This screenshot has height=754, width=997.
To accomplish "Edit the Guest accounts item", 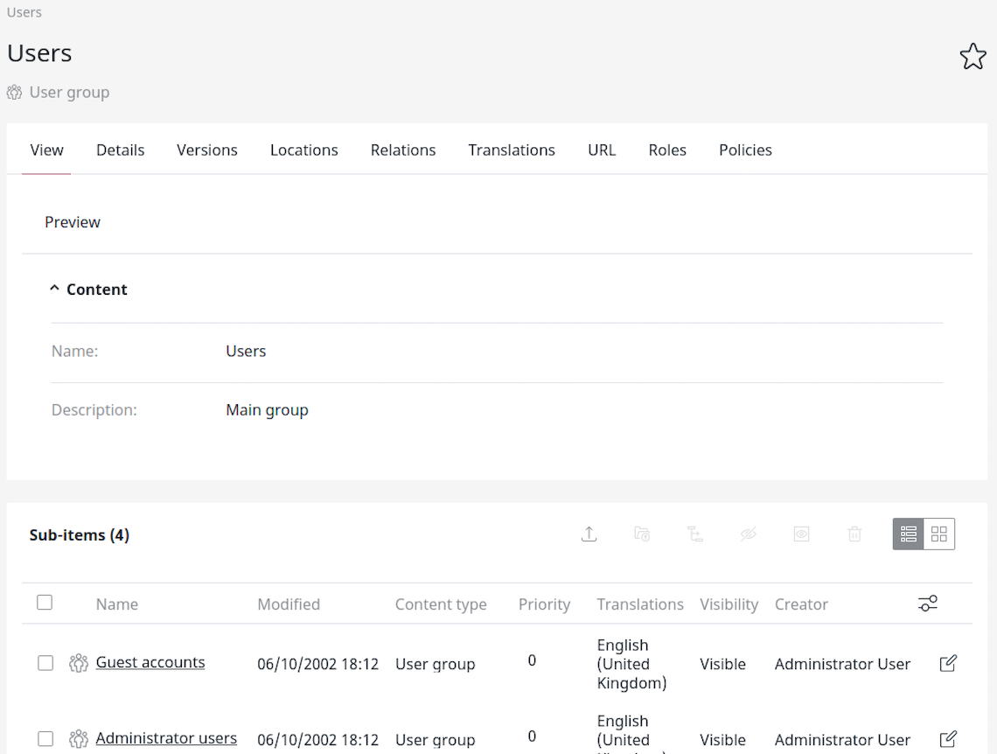I will pos(948,663).
